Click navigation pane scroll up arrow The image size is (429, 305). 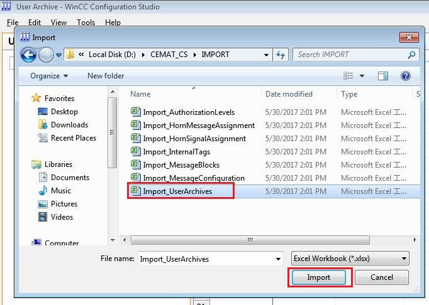(x=113, y=92)
